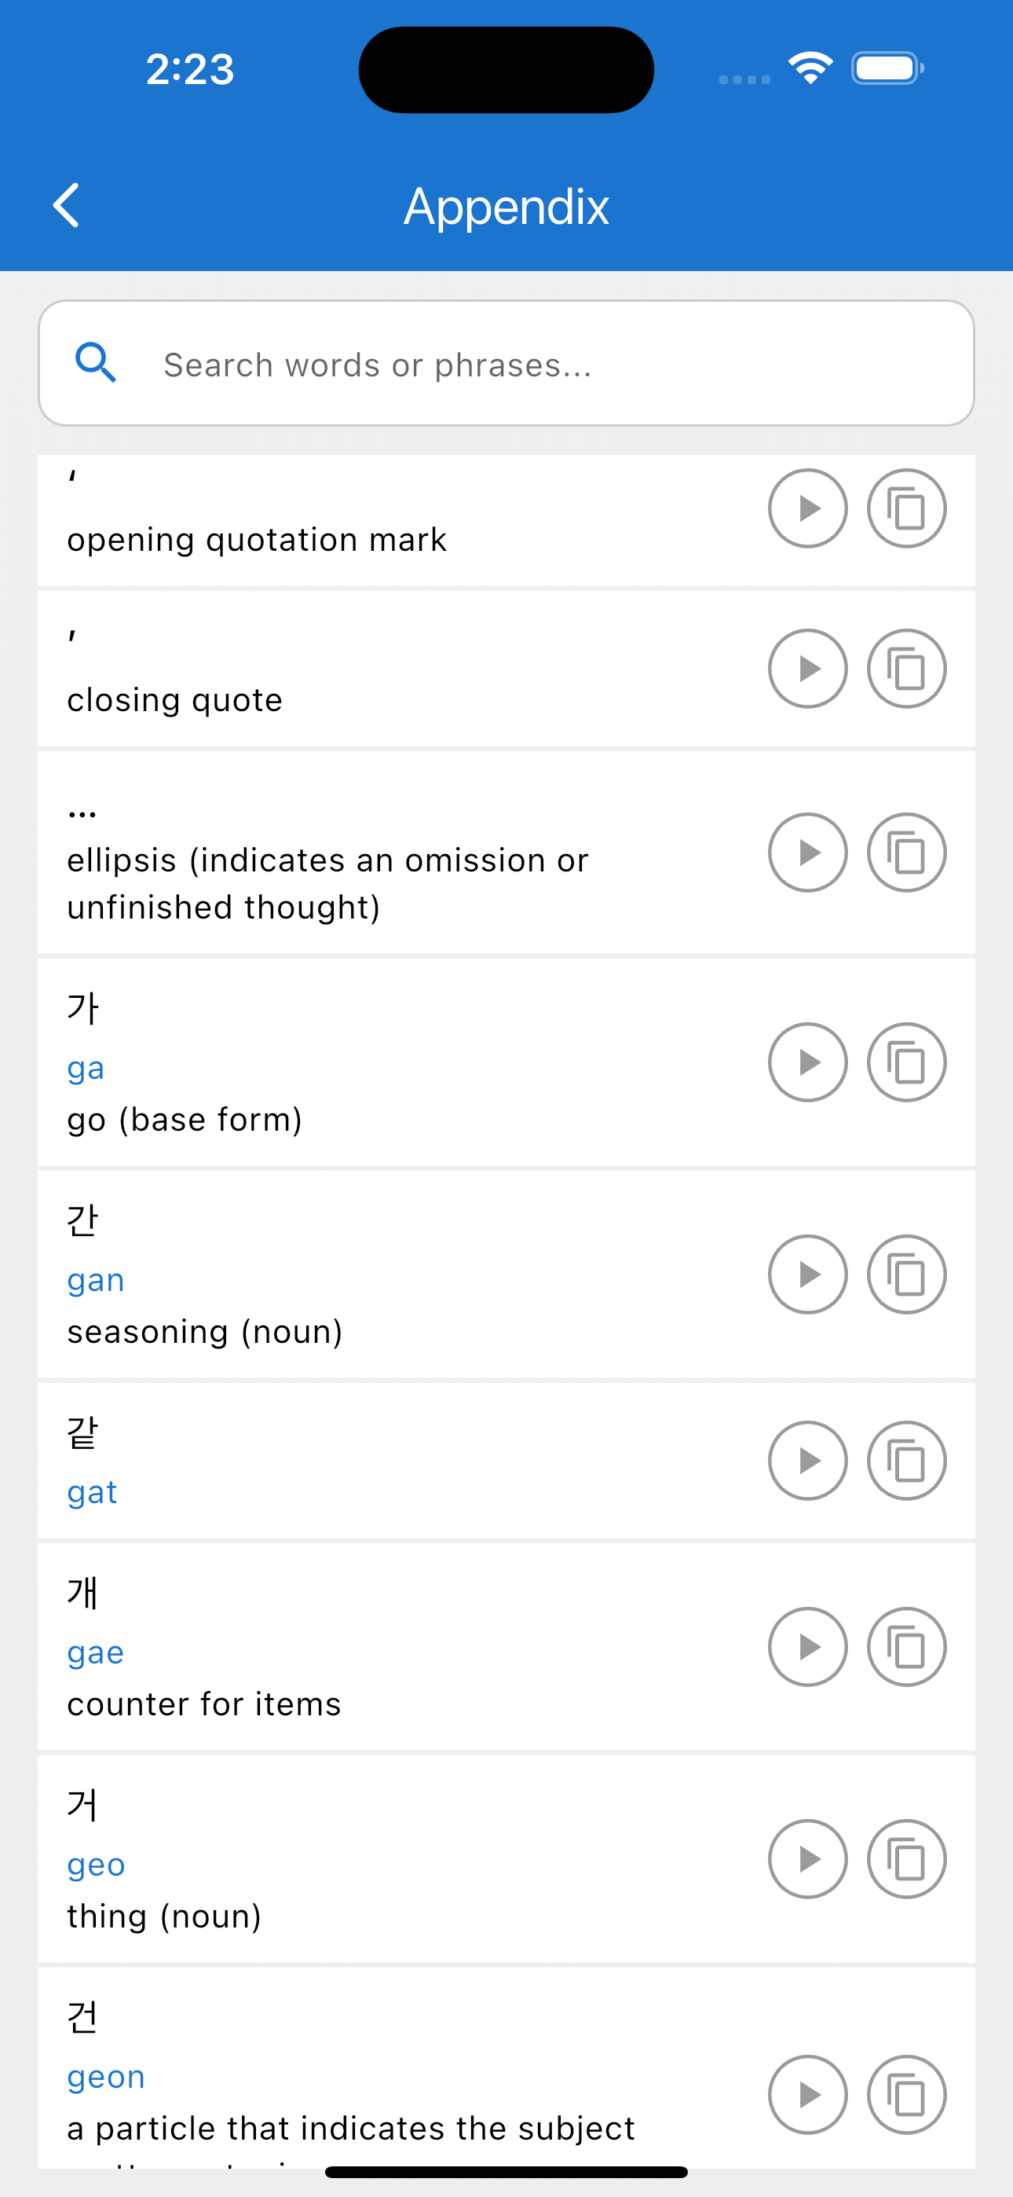The image size is (1013, 2197).
Task: Play audio for opening quotation mark
Action: 807,509
